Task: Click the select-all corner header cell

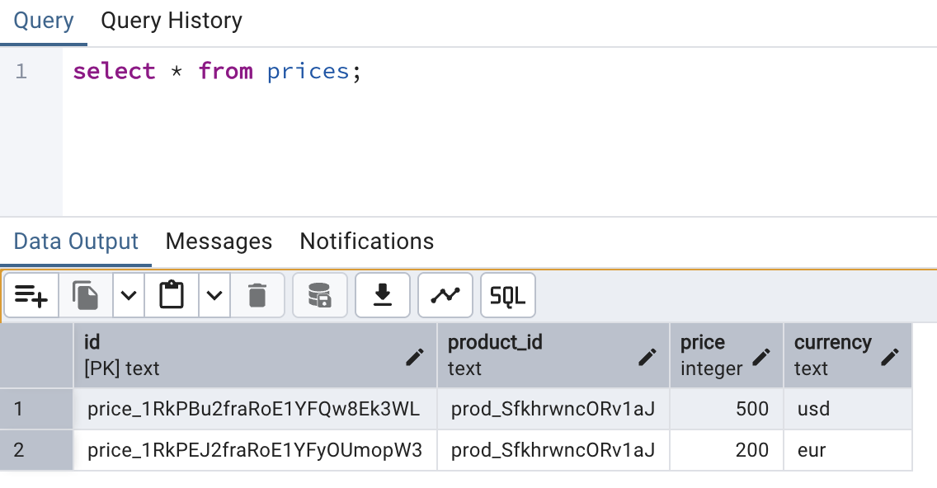Action: point(36,355)
